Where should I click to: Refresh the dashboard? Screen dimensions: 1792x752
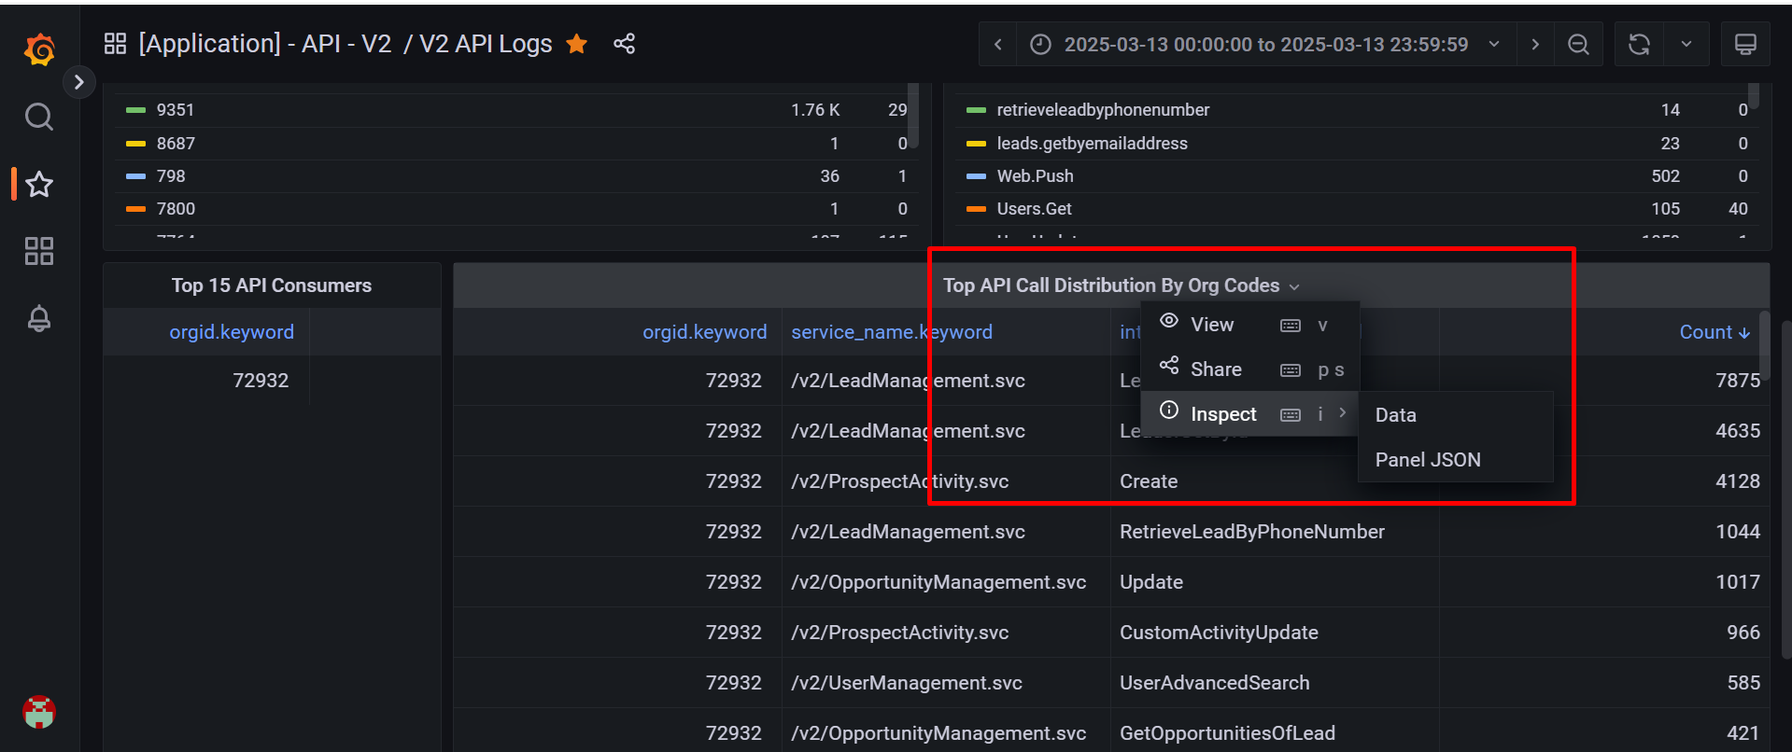[x=1639, y=45]
